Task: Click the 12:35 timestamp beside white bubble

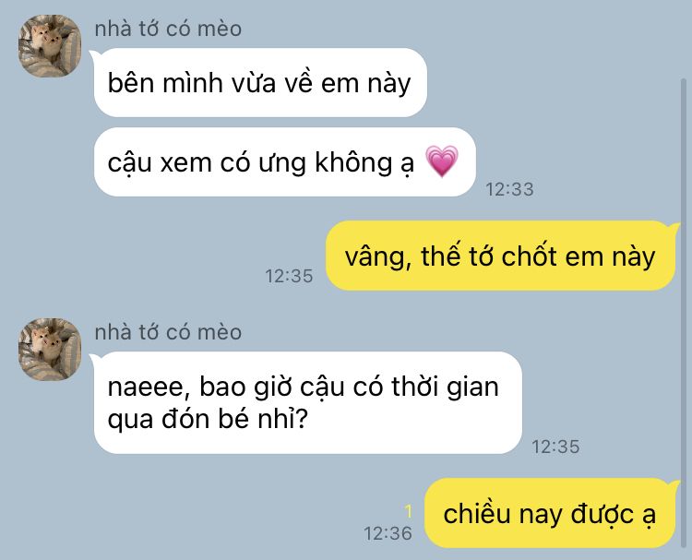Action: (x=555, y=447)
